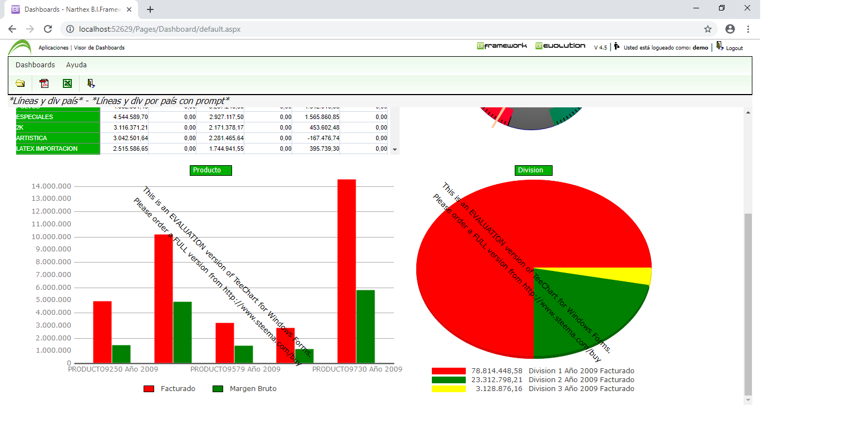The height and width of the screenshot is (435, 857).
Task: Bookmark this page with star icon
Action: click(708, 29)
